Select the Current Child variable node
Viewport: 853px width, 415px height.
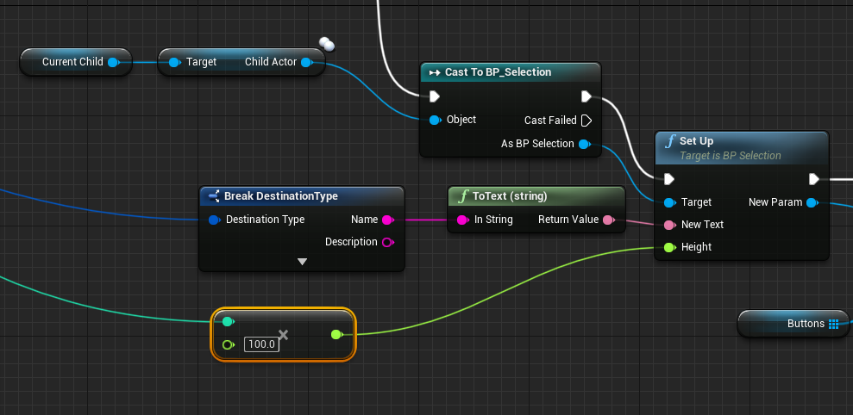(x=72, y=62)
